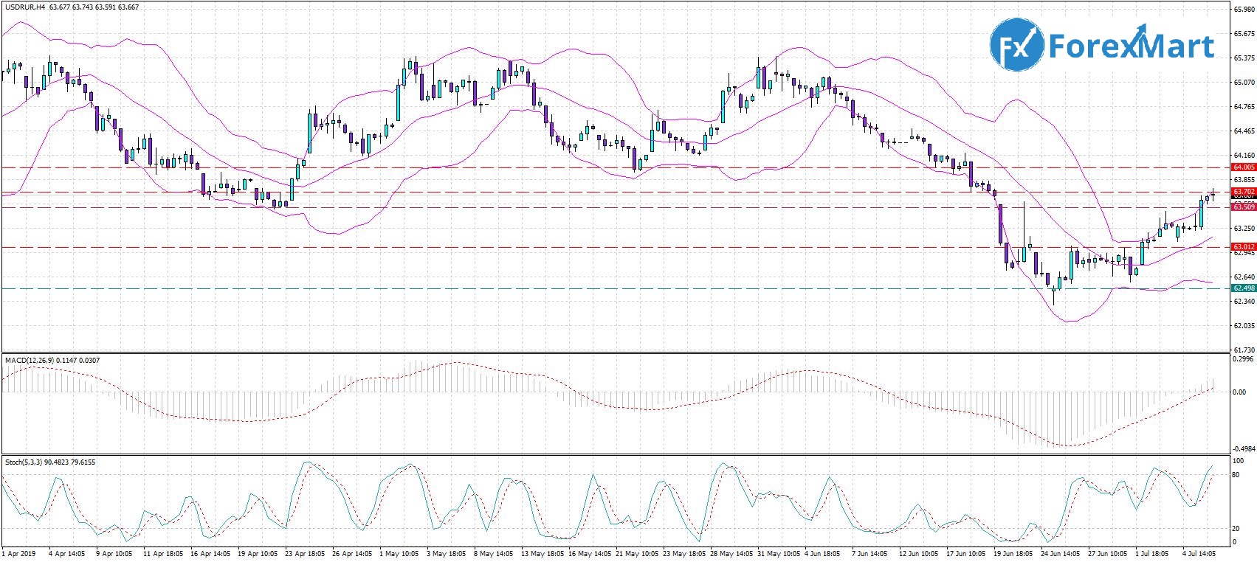Click the 1 Jul 18:05 date label

1152,554
